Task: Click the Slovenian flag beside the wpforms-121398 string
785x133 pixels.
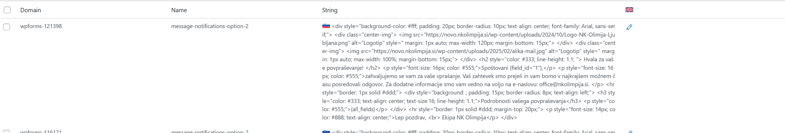Action: tap(326, 26)
